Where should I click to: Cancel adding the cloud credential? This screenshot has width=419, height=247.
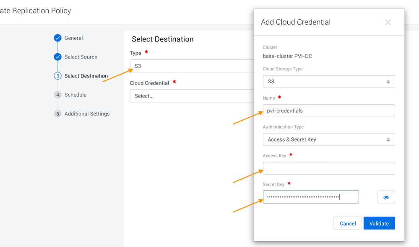tap(348, 224)
